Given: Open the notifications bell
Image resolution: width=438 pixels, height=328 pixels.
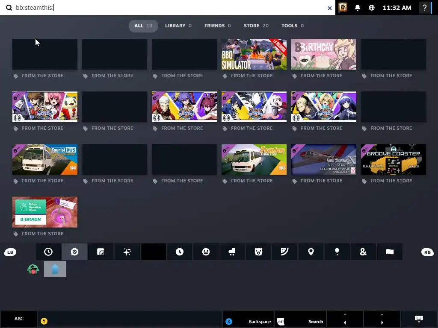Looking at the screenshot, I should [x=357, y=8].
